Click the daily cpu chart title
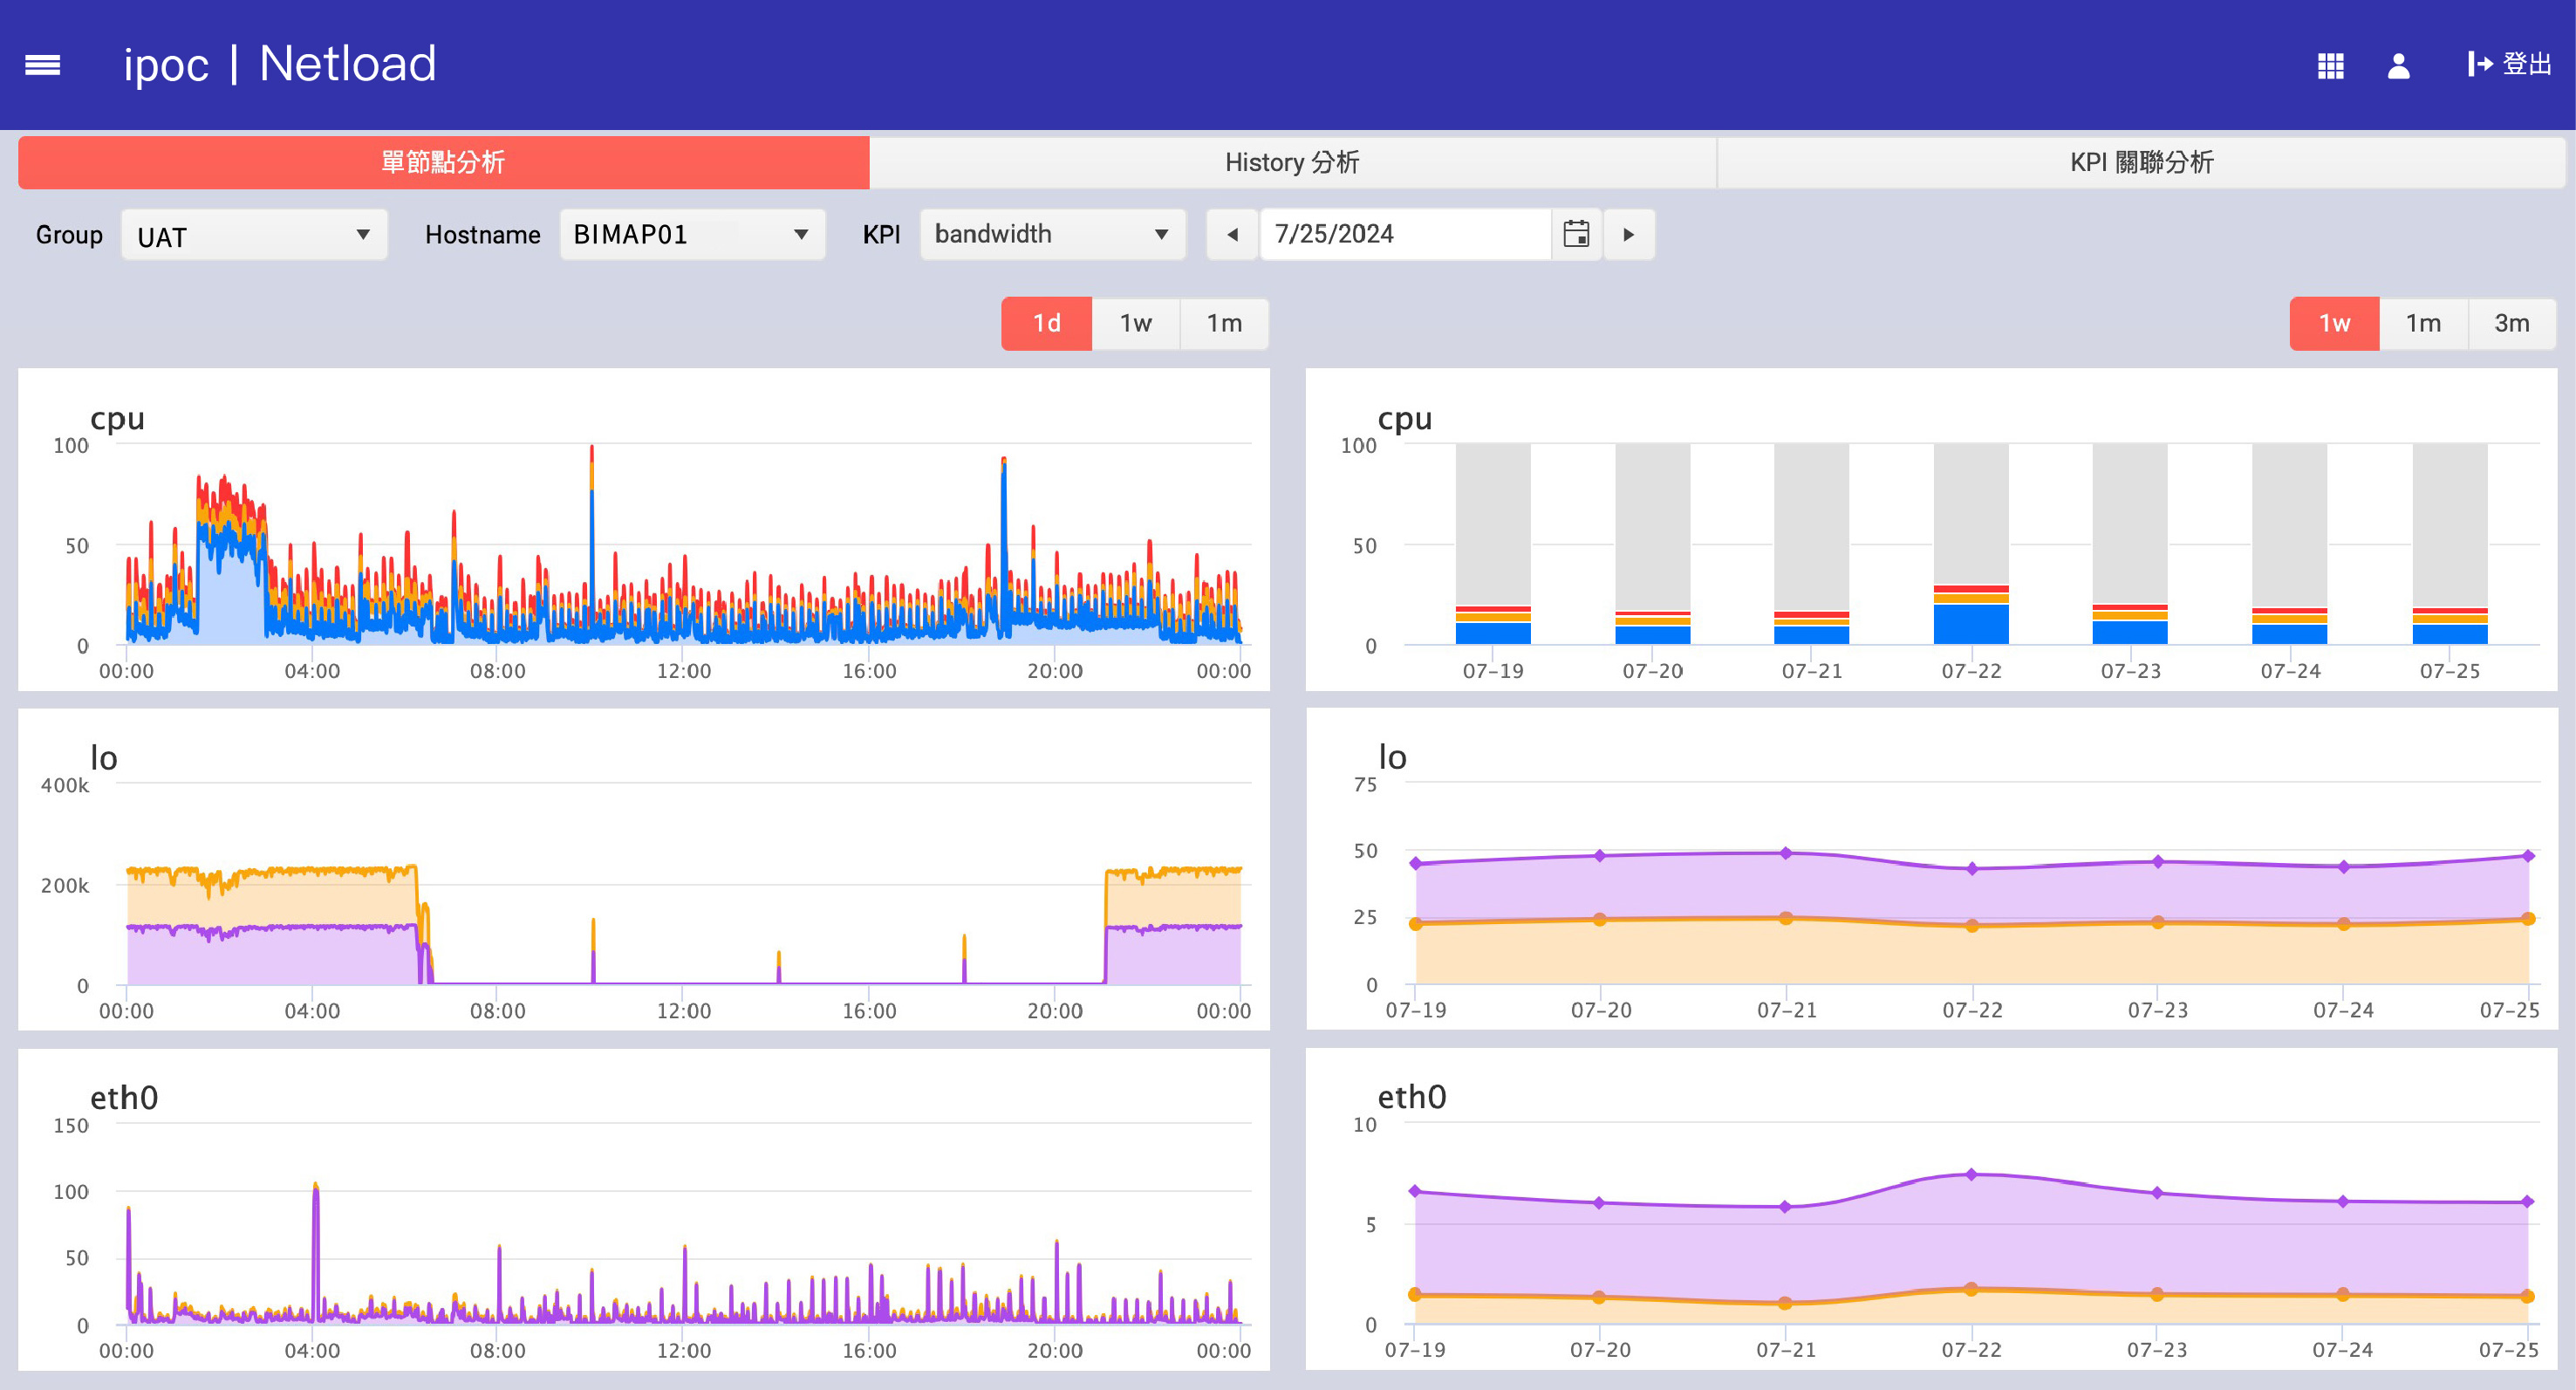2576x1390 pixels. pyautogui.click(x=117, y=419)
